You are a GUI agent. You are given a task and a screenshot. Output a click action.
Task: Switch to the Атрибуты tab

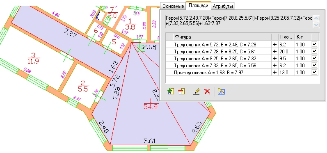(223, 6)
